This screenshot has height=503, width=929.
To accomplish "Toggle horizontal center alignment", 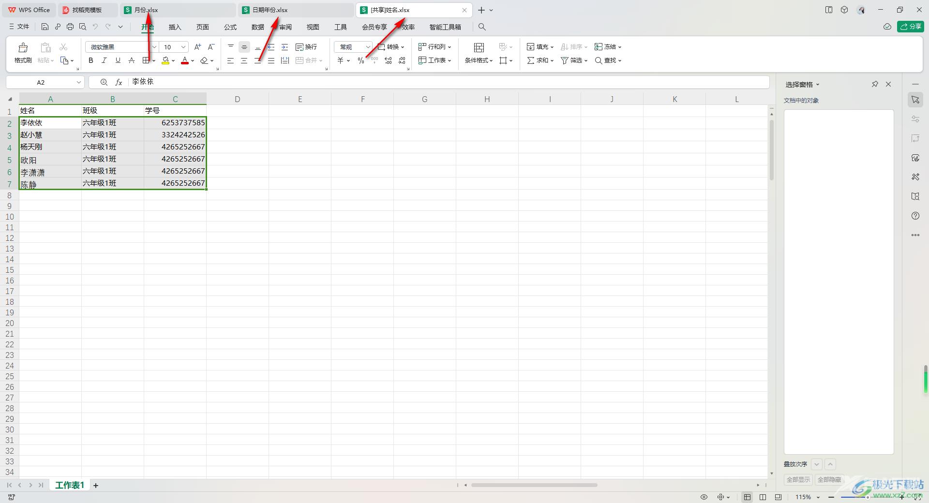I will [244, 60].
